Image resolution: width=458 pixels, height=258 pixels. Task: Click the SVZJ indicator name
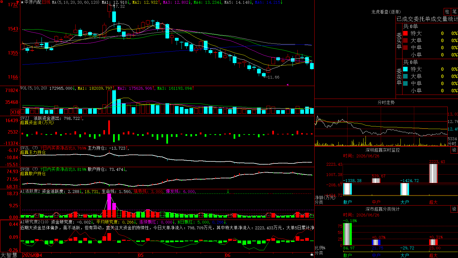click(25, 118)
